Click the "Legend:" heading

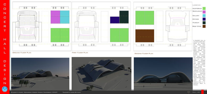click(197, 5)
